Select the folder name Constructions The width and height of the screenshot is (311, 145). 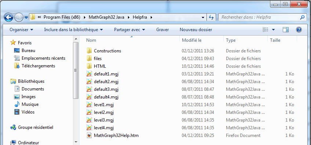click(x=107, y=51)
